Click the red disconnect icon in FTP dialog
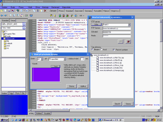This screenshot has height=122, width=163. point(128,41)
